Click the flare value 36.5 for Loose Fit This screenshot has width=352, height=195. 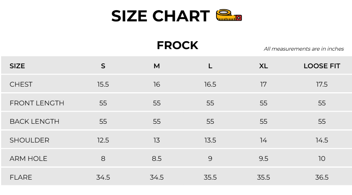coord(322,177)
